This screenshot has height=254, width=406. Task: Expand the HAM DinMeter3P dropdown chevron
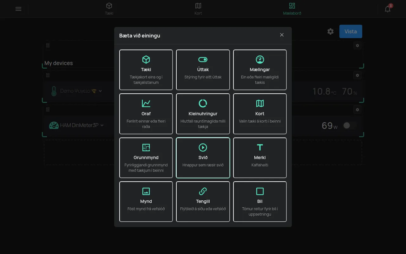tap(102, 125)
